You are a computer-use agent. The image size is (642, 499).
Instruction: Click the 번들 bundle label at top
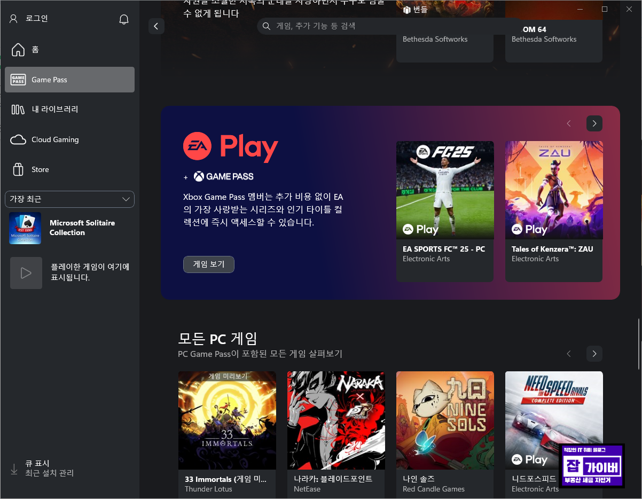point(415,10)
